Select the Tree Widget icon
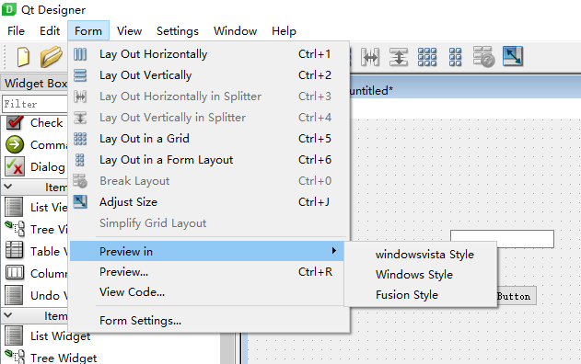 click(15, 357)
